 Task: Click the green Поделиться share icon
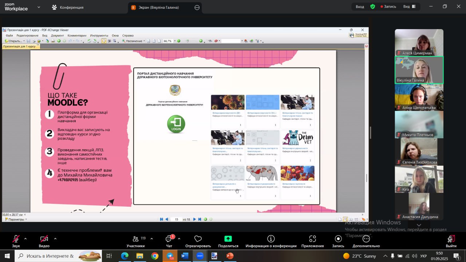tap(228, 239)
